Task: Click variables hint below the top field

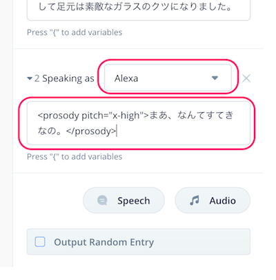Action: [x=75, y=32]
